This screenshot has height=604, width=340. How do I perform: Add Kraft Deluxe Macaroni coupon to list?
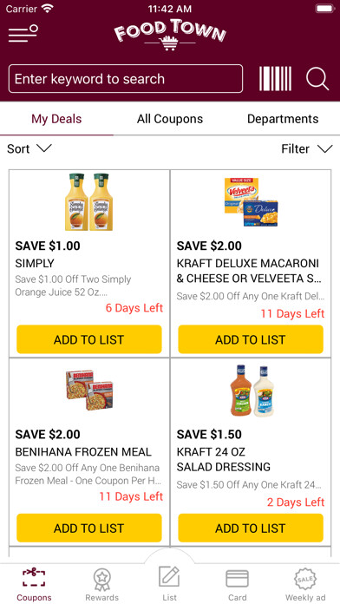pyautogui.click(x=251, y=339)
